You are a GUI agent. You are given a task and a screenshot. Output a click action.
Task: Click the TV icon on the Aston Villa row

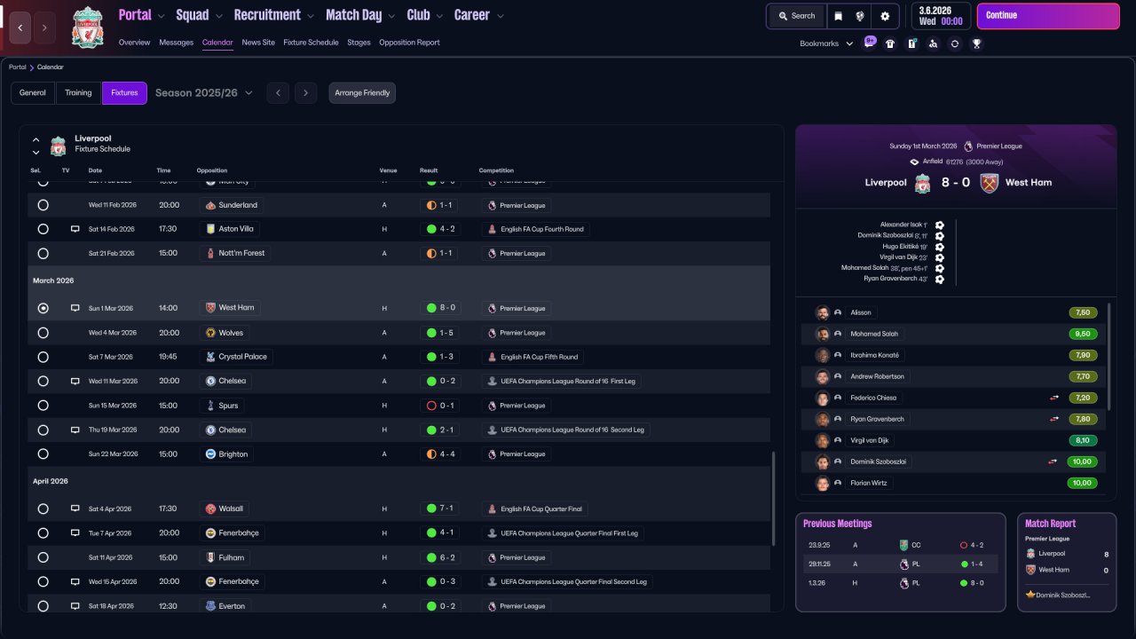[75, 229]
